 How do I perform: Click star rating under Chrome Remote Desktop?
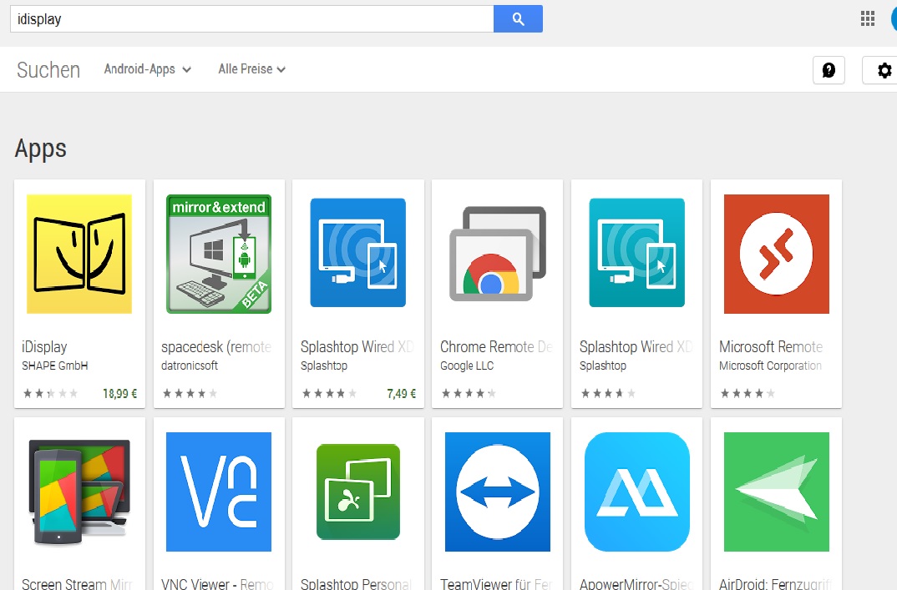[x=469, y=393]
